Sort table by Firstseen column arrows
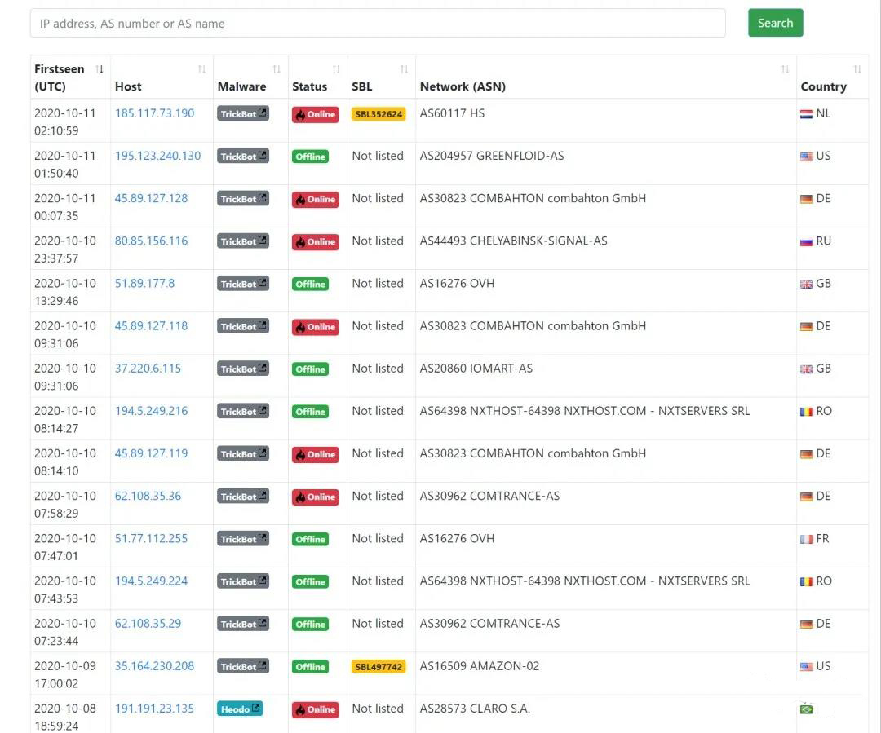 100,69
